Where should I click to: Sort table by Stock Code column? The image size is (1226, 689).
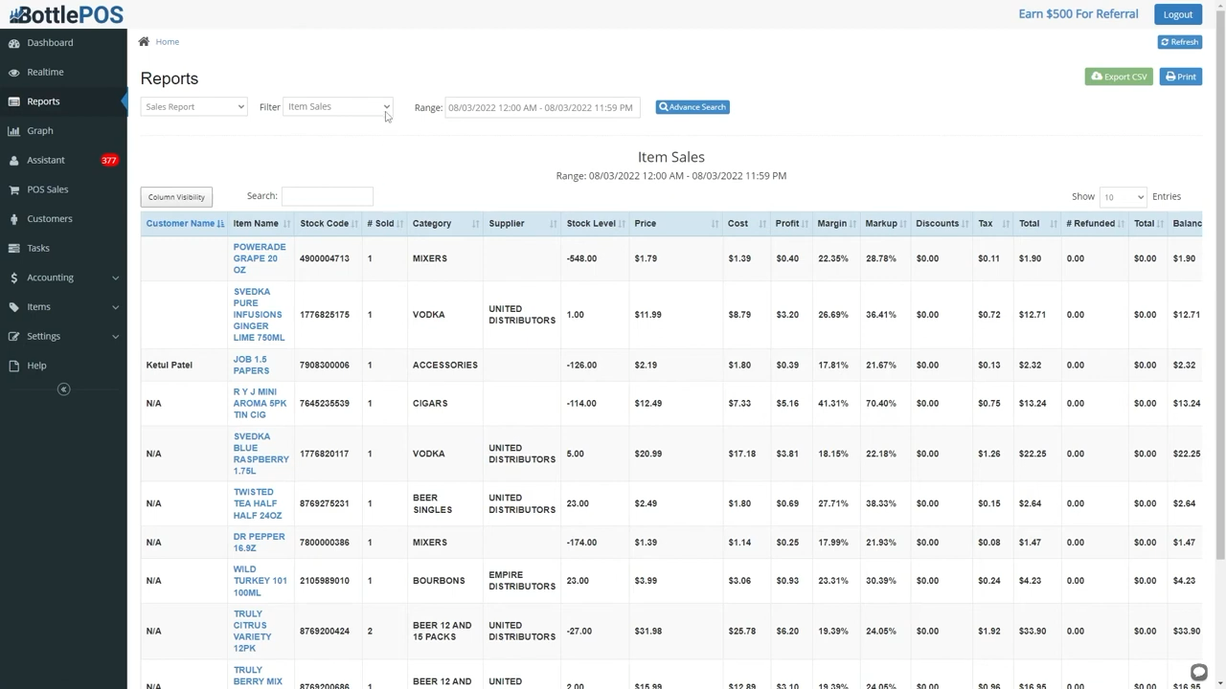tap(329, 224)
